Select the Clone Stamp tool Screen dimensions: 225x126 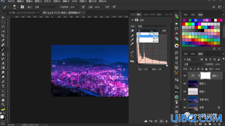(3, 54)
